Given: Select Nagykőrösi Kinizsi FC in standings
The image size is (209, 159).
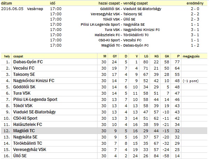Looking at the screenshot, I should 34,81.
